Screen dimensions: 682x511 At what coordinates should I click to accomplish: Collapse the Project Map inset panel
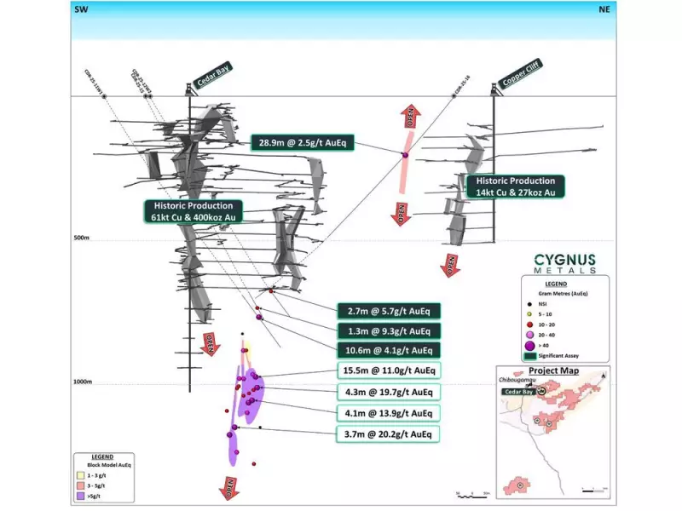click(553, 371)
